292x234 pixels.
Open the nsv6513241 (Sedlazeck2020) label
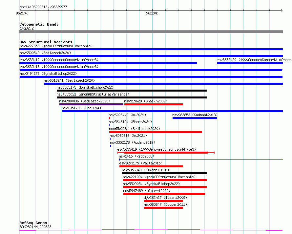tap(69, 80)
